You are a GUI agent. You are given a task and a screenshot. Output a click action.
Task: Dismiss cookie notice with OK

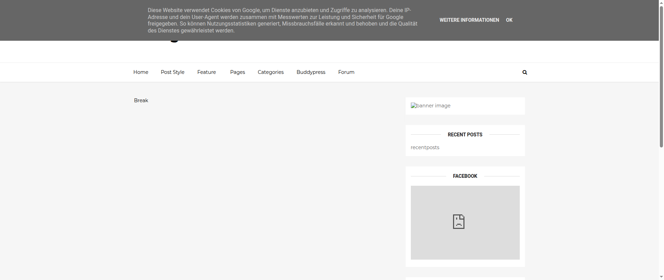click(x=509, y=20)
